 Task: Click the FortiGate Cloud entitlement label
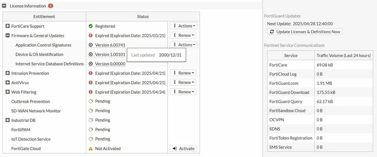tap(26, 149)
